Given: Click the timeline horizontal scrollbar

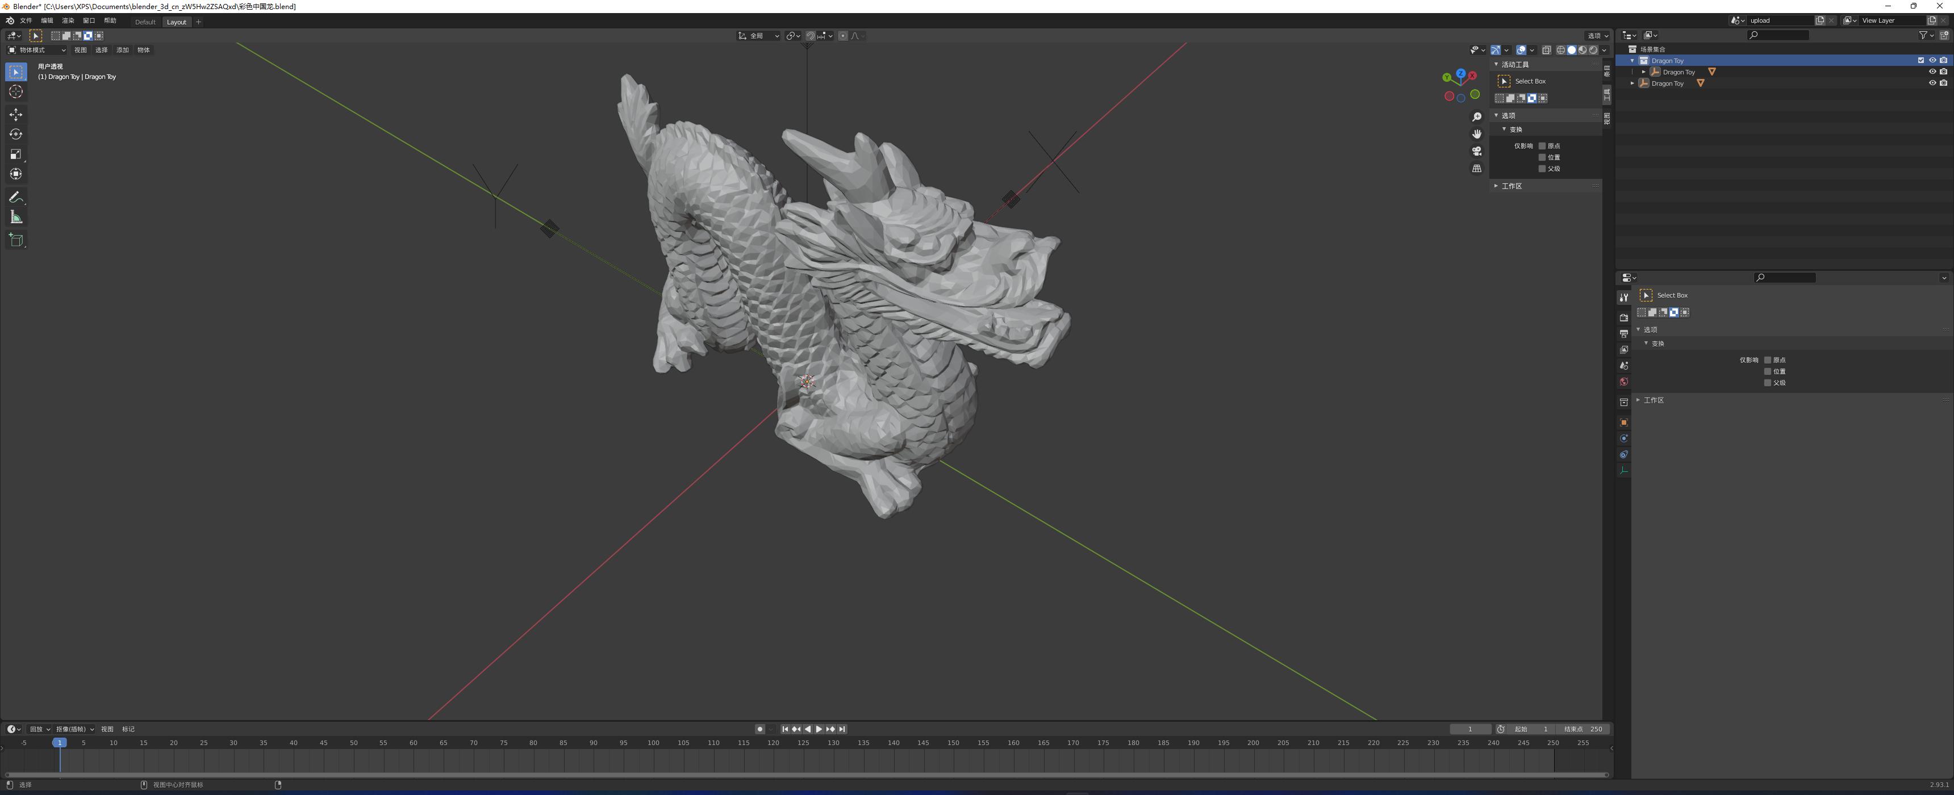Looking at the screenshot, I should [804, 775].
